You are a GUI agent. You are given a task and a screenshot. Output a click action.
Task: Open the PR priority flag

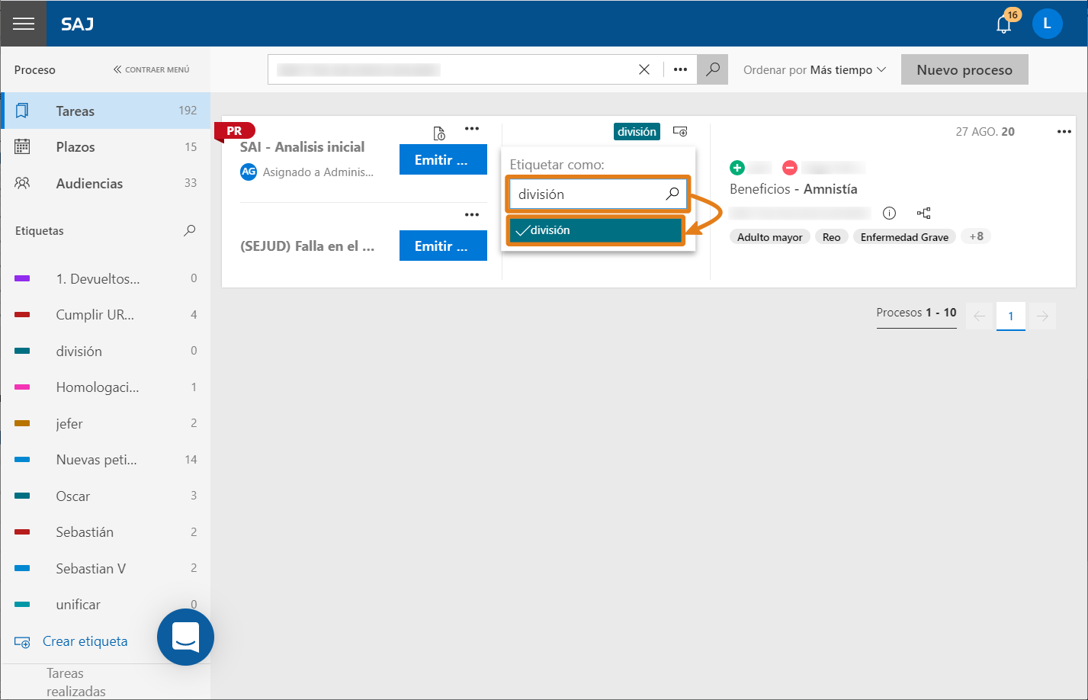pos(235,131)
